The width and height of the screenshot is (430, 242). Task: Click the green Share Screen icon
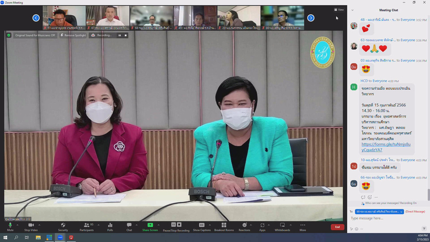click(x=150, y=225)
